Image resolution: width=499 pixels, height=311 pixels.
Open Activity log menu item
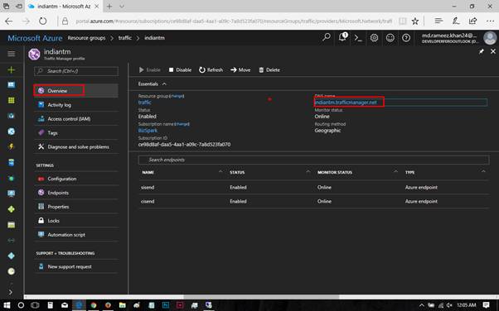[76, 105]
